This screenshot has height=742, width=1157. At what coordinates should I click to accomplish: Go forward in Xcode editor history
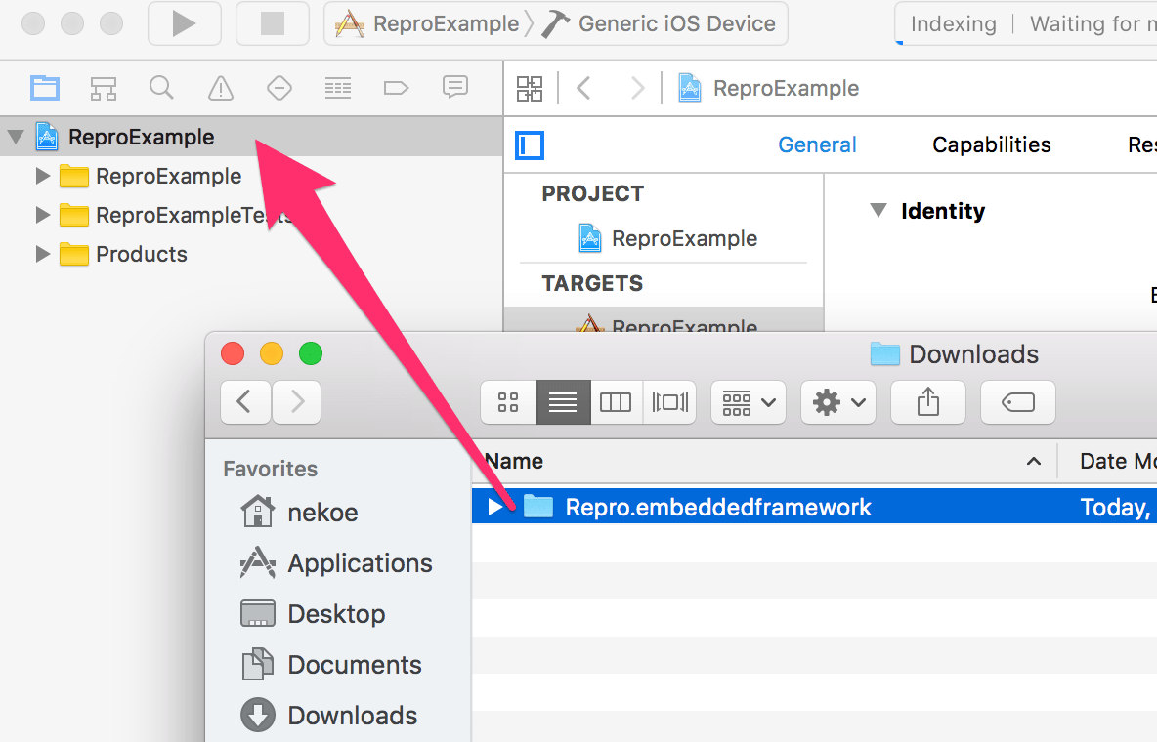click(637, 89)
